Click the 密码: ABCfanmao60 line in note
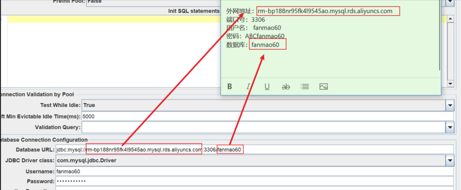 pos(255,36)
